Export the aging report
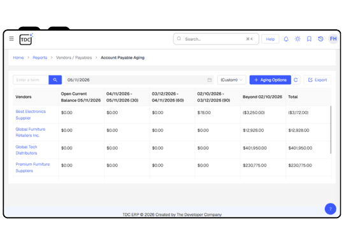The width and height of the screenshot is (344, 245). pyautogui.click(x=317, y=80)
